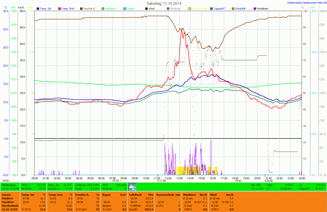Image resolution: width=327 pixels, height=212 pixels.
Task: Click the dark green Taupunkt legend square
Action: (x=212, y=9)
